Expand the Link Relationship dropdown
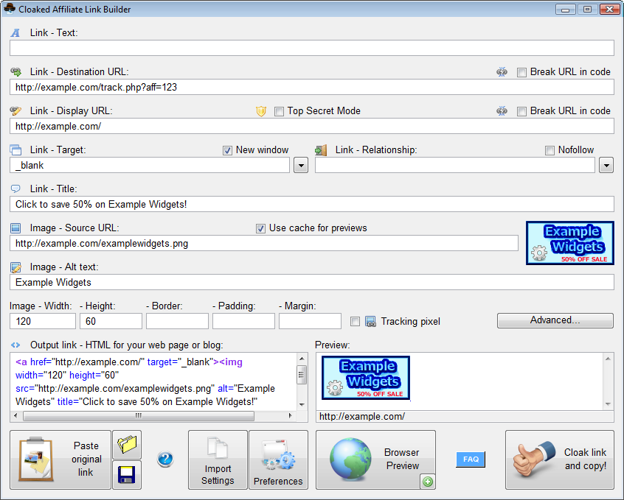 (606, 166)
